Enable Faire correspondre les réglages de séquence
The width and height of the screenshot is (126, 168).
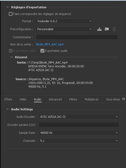pos(11,14)
